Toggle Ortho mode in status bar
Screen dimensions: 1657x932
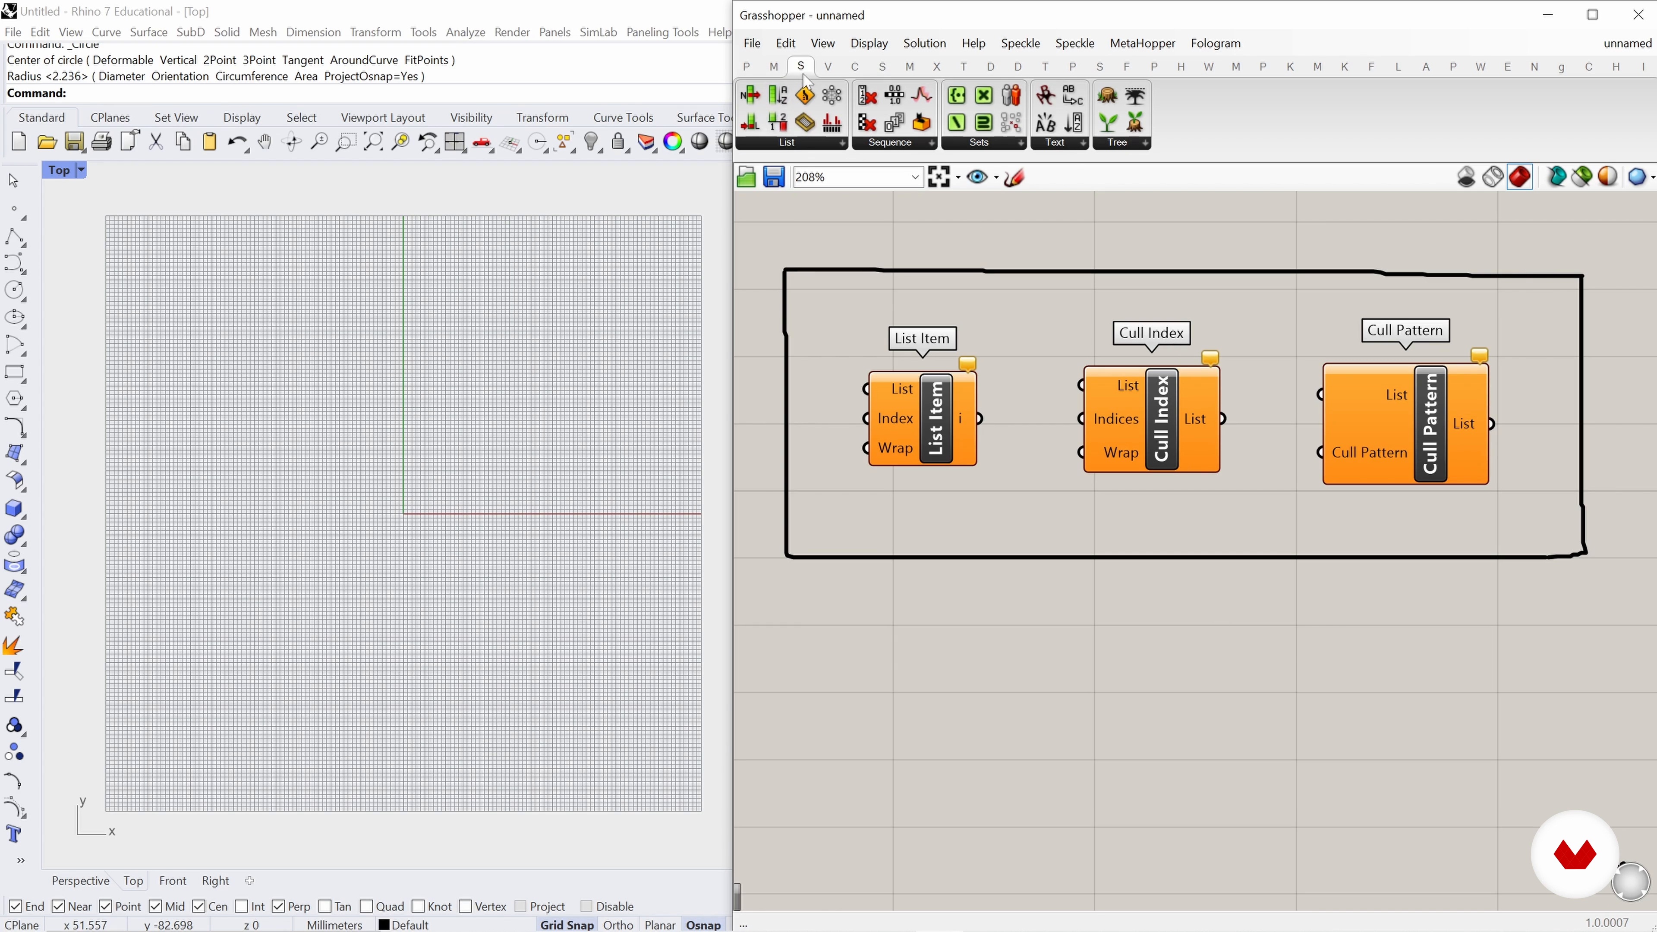[618, 925]
